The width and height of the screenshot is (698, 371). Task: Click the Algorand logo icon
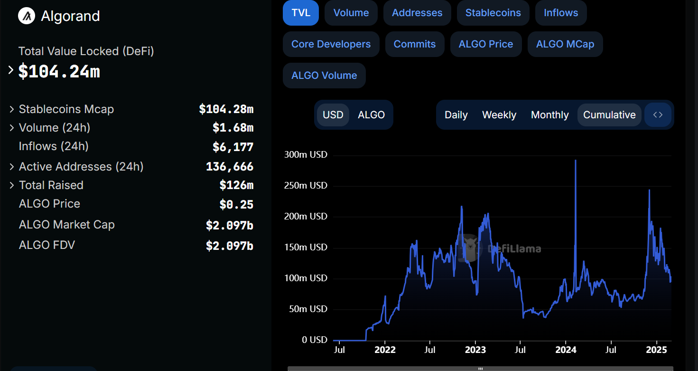pyautogui.click(x=27, y=16)
